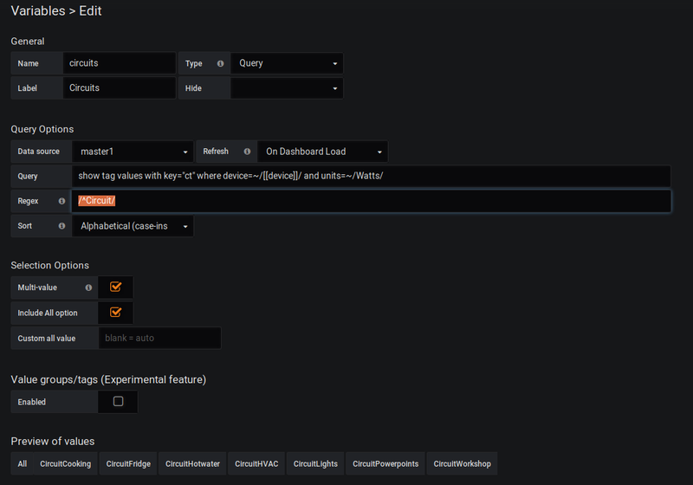Open the Sort Alphabetical dropdown
Screen dimensions: 693x485
tap(133, 226)
